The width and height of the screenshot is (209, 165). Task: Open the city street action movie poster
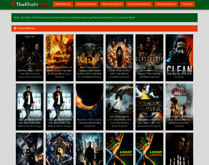click(89, 149)
